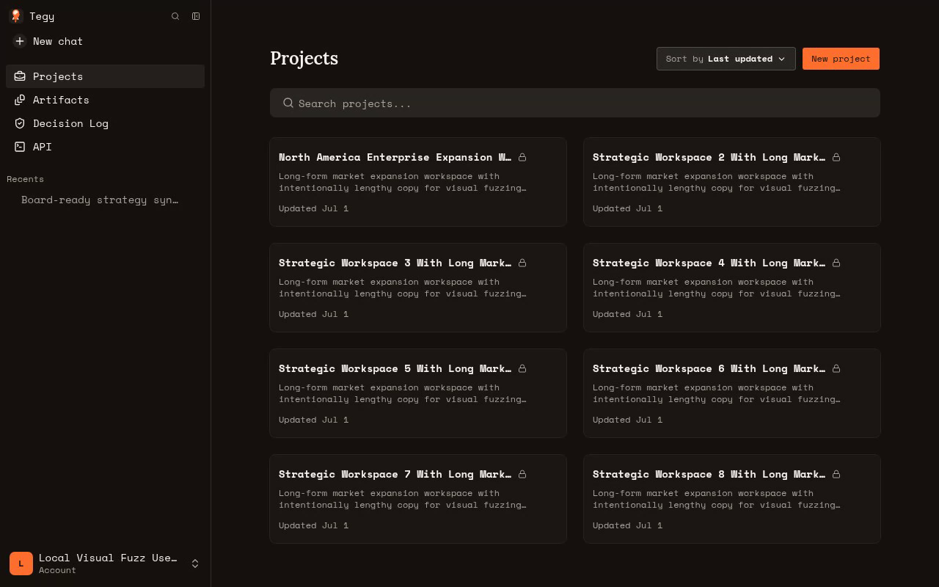Click the orange L account avatar
939x587 pixels.
21,564
